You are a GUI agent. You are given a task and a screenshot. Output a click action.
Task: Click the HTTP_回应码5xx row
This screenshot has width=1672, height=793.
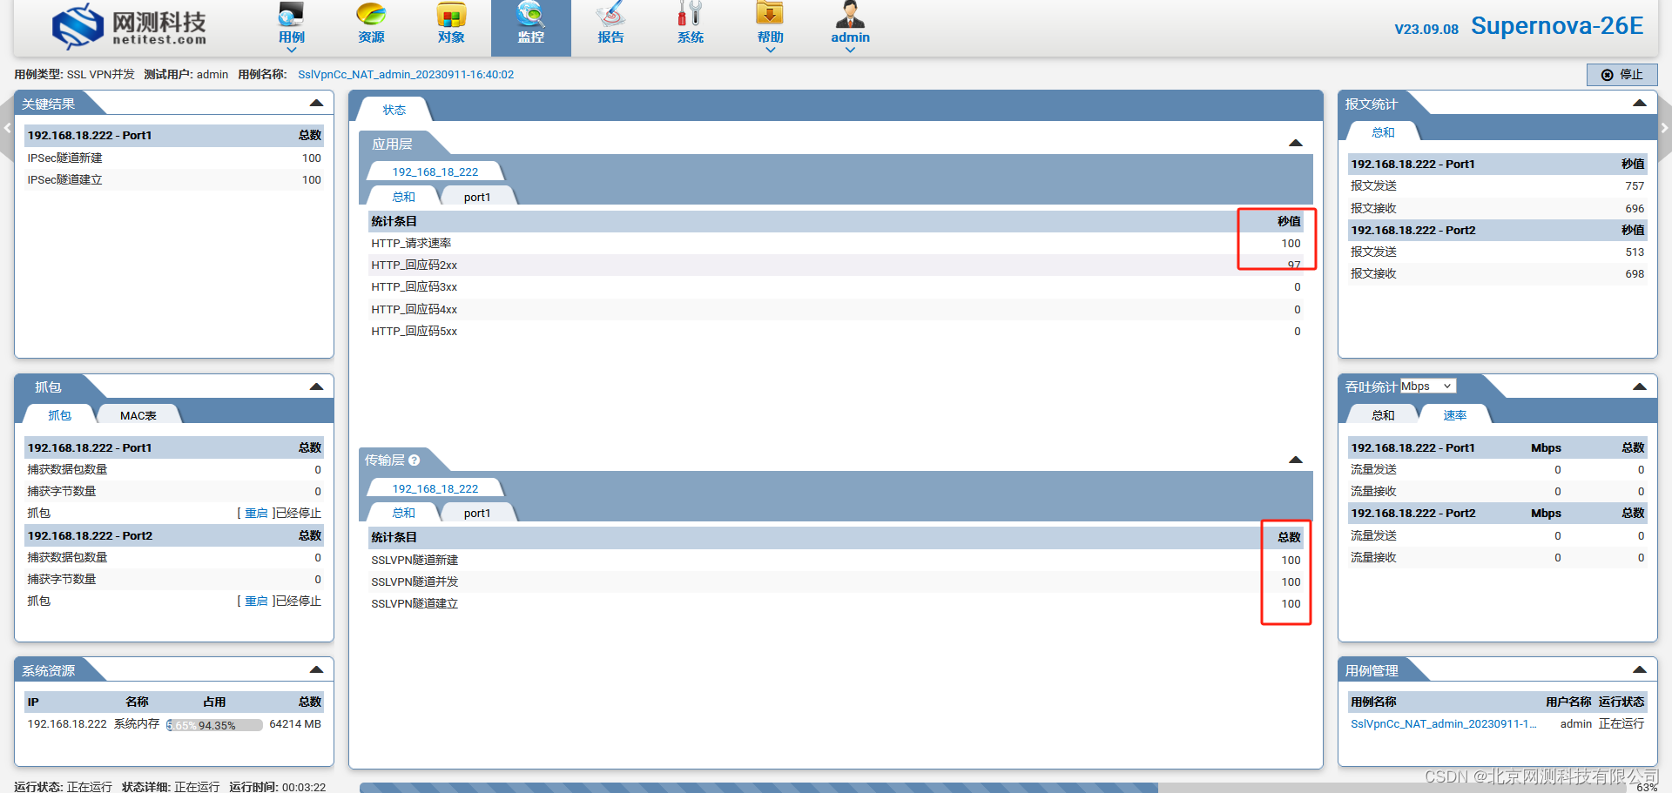pyautogui.click(x=835, y=332)
